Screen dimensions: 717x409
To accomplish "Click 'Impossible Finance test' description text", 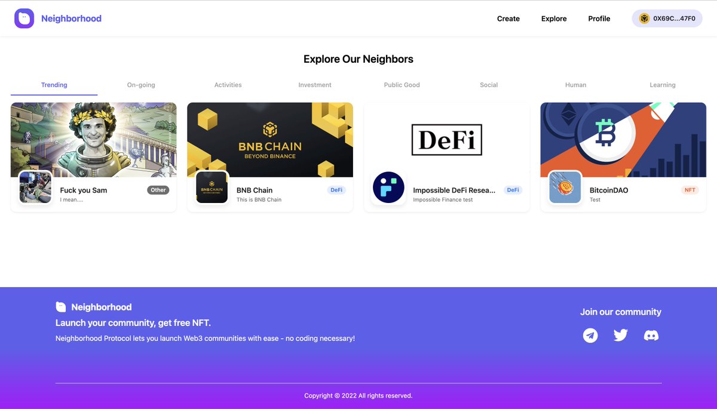I will coord(443,199).
